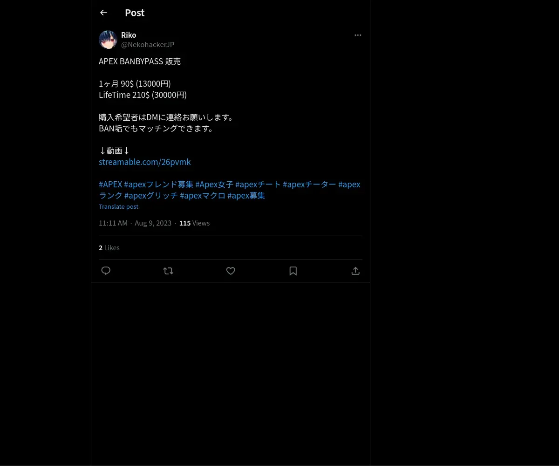
Task: Open the streamable.com/26pvmk link
Action: click(145, 162)
